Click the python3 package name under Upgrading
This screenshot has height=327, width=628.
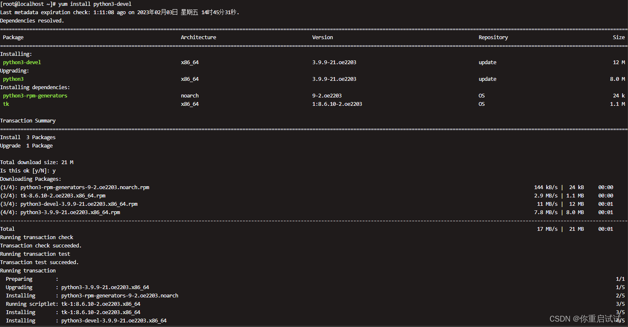(x=13, y=79)
